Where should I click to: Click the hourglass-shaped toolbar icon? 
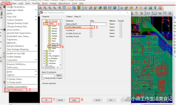click(x=155, y=8)
